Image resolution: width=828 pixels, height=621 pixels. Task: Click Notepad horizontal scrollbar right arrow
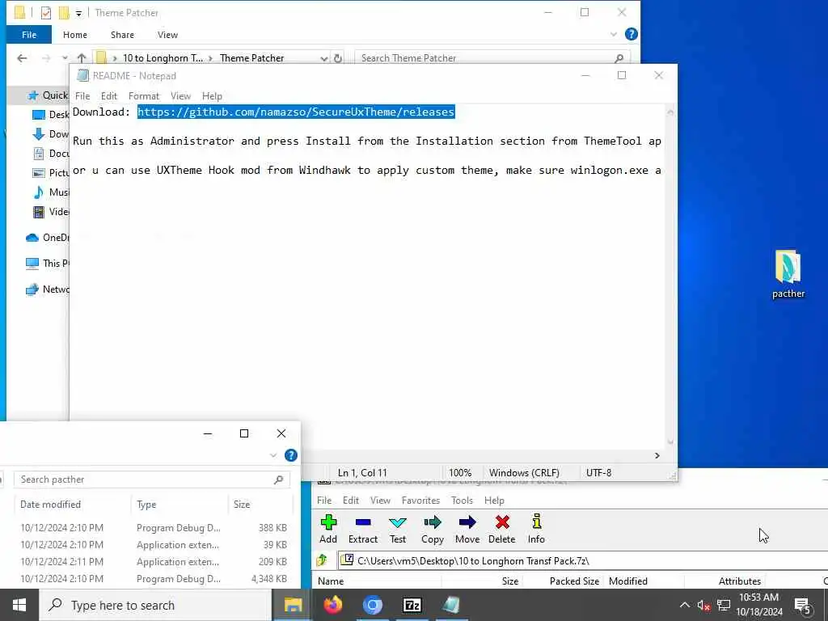[x=657, y=455]
